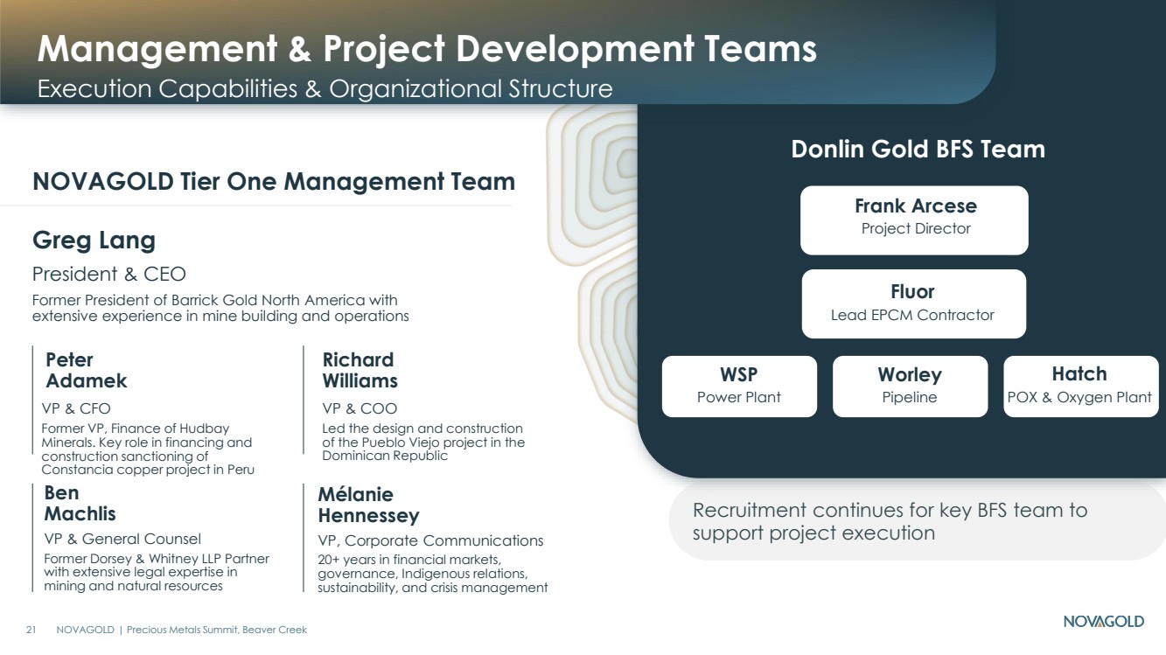The width and height of the screenshot is (1166, 655).
Task: Click the "Fluor" contractor name
Action: click(x=912, y=292)
